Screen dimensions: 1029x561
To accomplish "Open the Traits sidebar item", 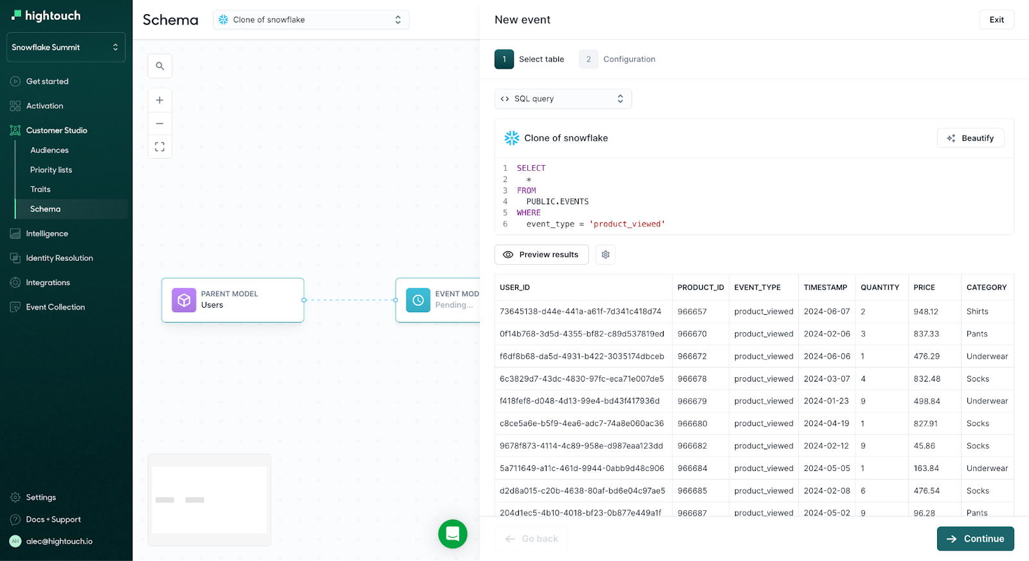I will click(41, 190).
